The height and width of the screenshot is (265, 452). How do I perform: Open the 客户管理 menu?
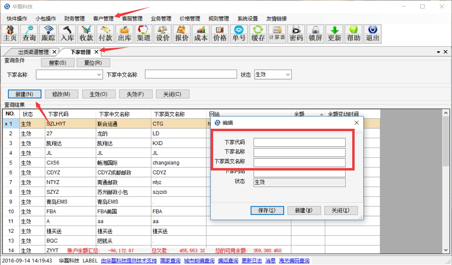103,19
